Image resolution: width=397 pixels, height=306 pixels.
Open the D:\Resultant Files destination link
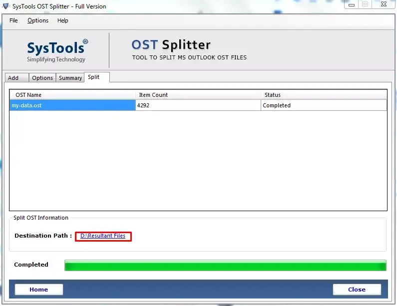[103, 236]
